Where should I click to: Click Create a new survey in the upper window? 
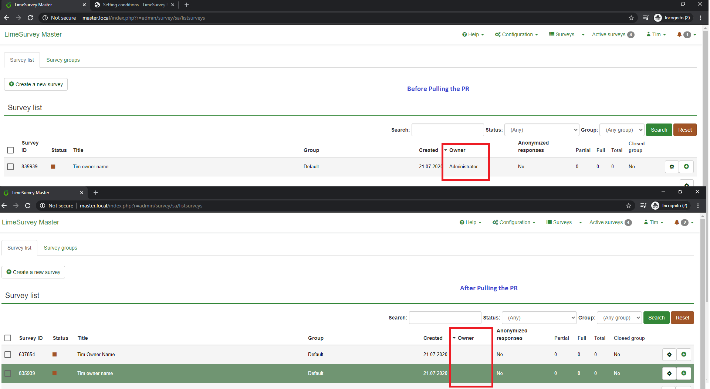pyautogui.click(x=36, y=84)
